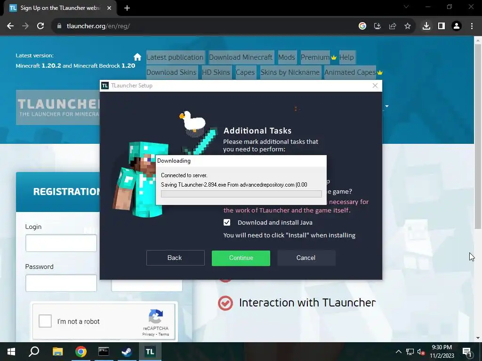Click the Password input field
The width and height of the screenshot is (482, 361).
point(61,283)
